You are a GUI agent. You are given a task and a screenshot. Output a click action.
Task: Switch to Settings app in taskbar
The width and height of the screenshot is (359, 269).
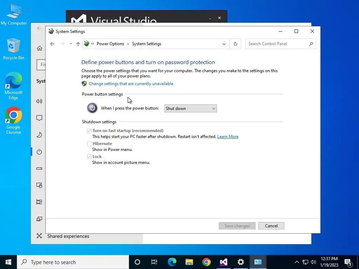(x=241, y=262)
